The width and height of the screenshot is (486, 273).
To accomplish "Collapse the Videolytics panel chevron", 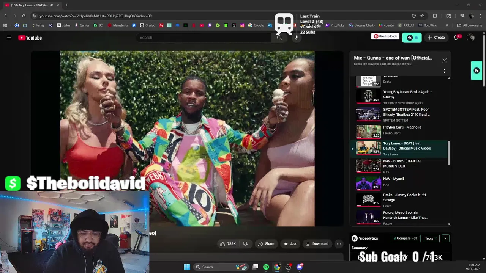I will click(x=446, y=238).
